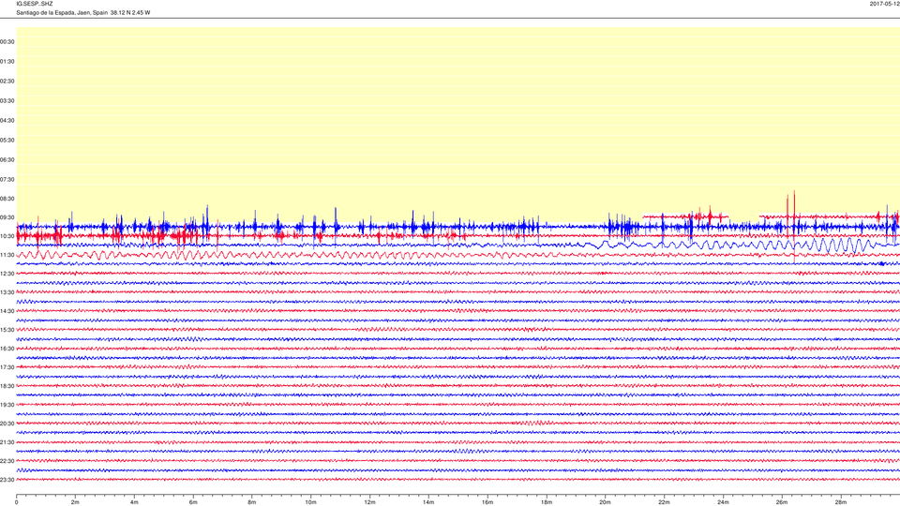Select the 20:30 time label
The width and height of the screenshot is (900, 506).
click(7, 424)
